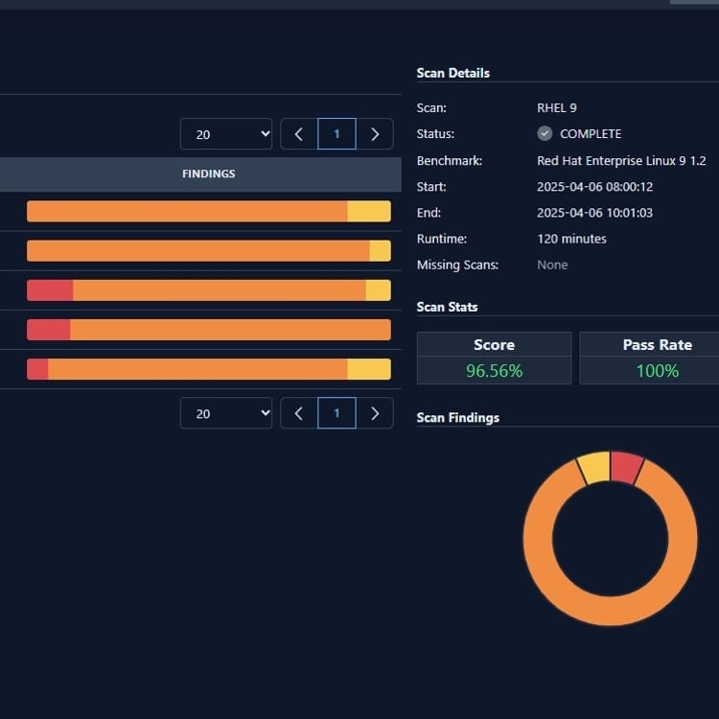Screen dimensions: 719x719
Task: Go to the previous page using the bottom pagination arrow
Action: point(298,413)
